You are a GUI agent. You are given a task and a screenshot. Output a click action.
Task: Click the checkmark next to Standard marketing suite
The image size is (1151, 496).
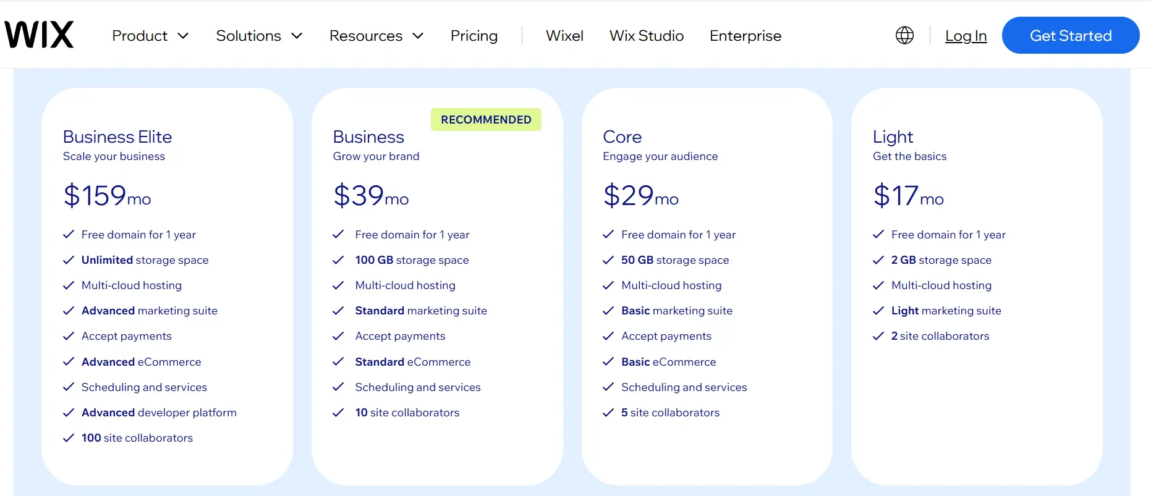(x=338, y=311)
